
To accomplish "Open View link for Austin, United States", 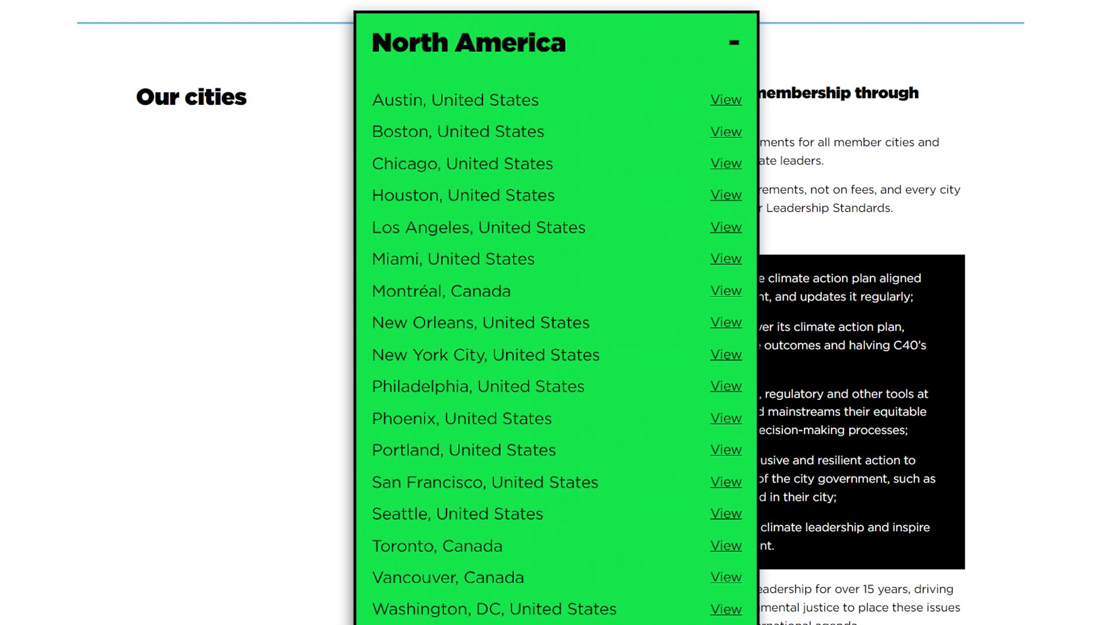I will point(726,100).
